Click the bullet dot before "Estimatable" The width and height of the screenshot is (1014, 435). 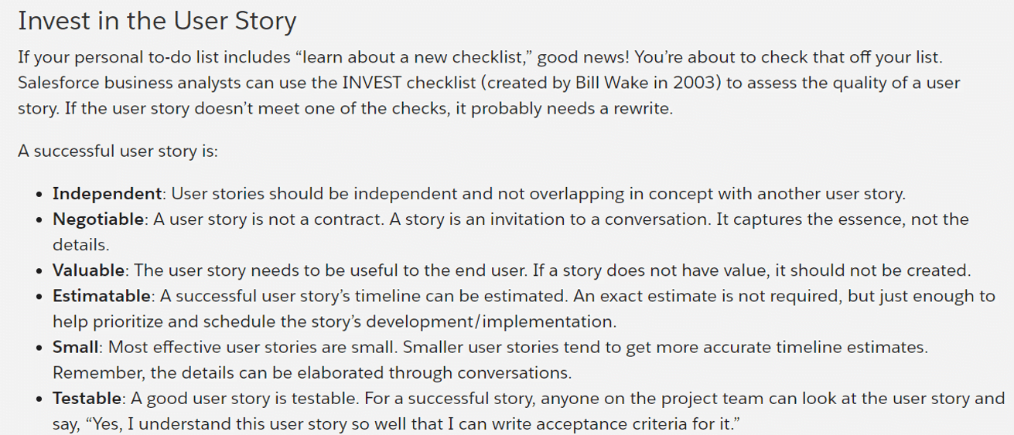pyautogui.click(x=39, y=297)
